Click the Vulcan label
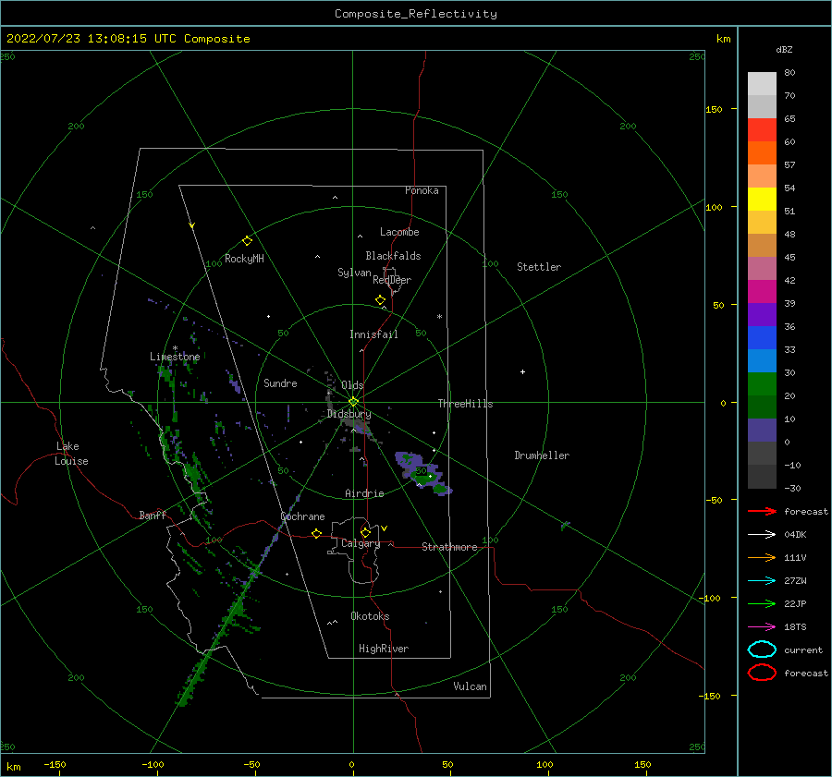Image resolution: width=832 pixels, height=777 pixels. point(471,686)
